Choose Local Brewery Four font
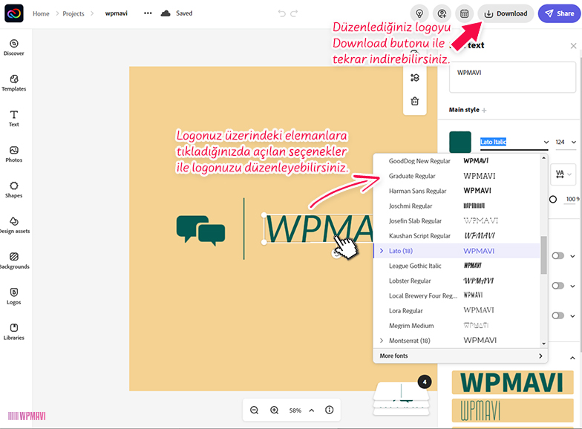 [x=457, y=295]
